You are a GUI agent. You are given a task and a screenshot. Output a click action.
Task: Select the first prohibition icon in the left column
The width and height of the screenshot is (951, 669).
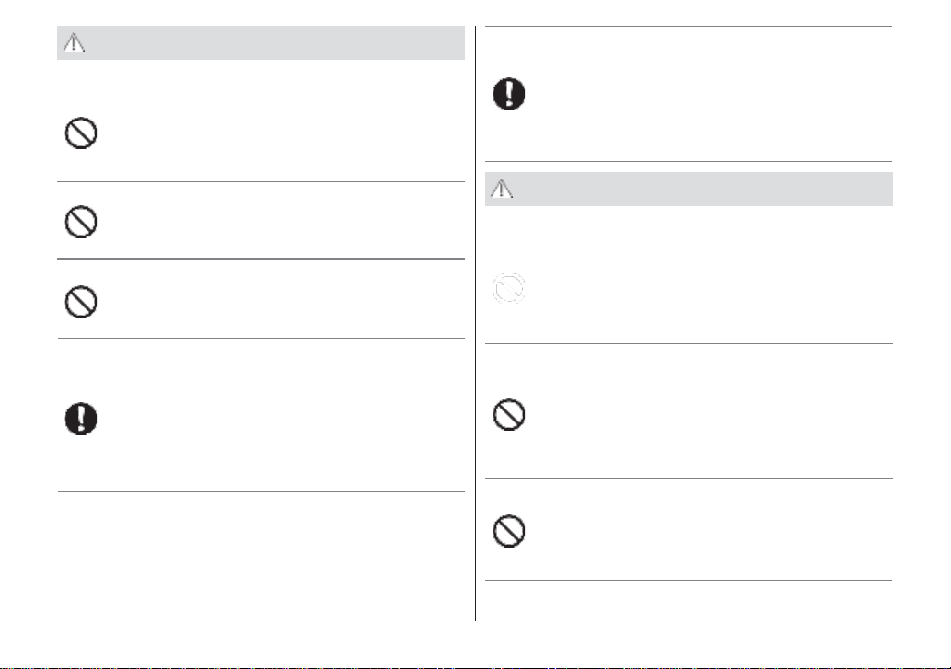[81, 133]
